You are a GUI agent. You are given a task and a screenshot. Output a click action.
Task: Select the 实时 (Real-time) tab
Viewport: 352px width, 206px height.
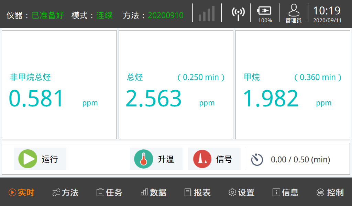point(21,193)
